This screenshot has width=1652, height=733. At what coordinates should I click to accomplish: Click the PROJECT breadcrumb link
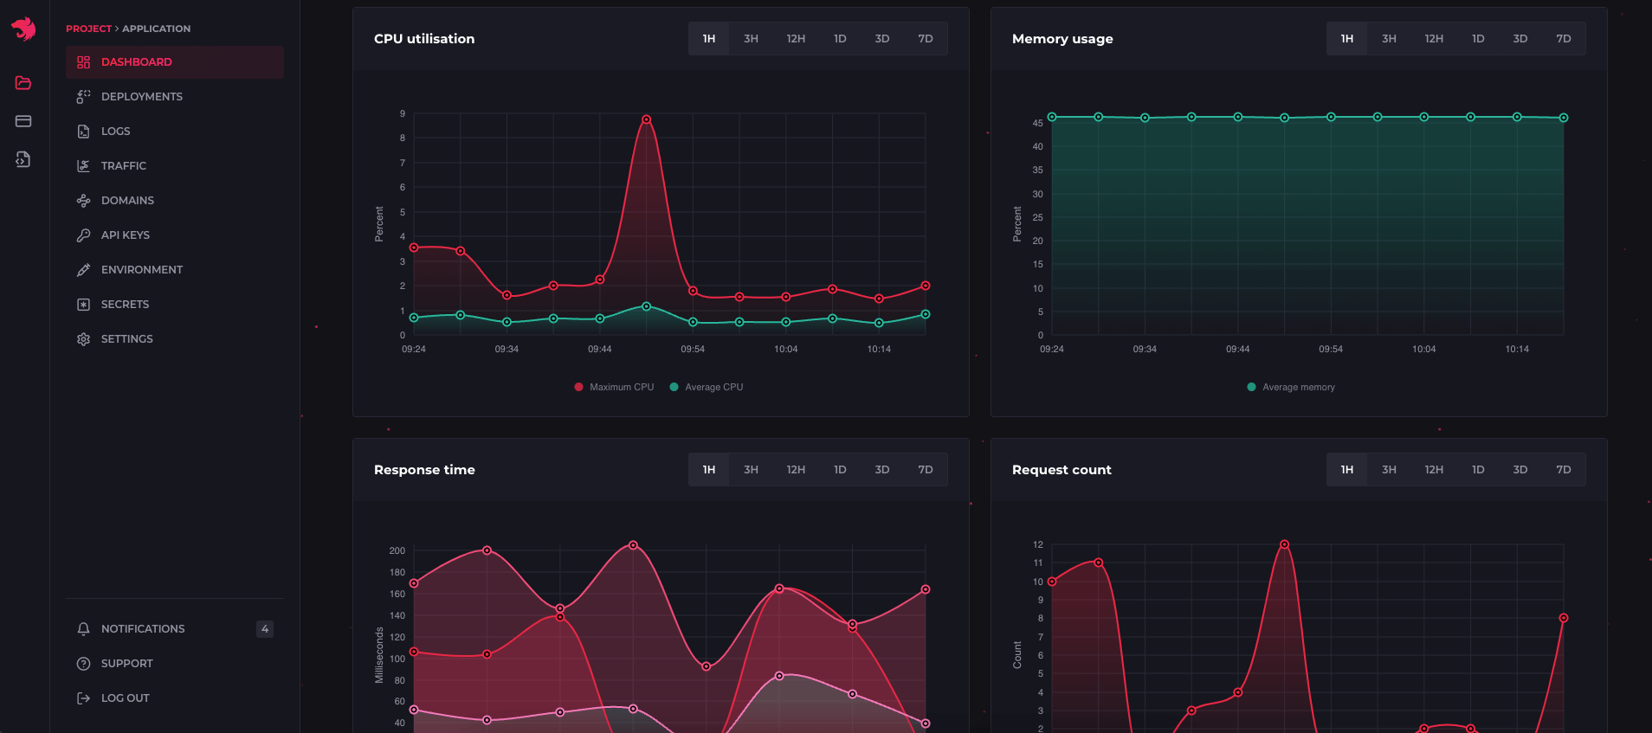coord(88,29)
